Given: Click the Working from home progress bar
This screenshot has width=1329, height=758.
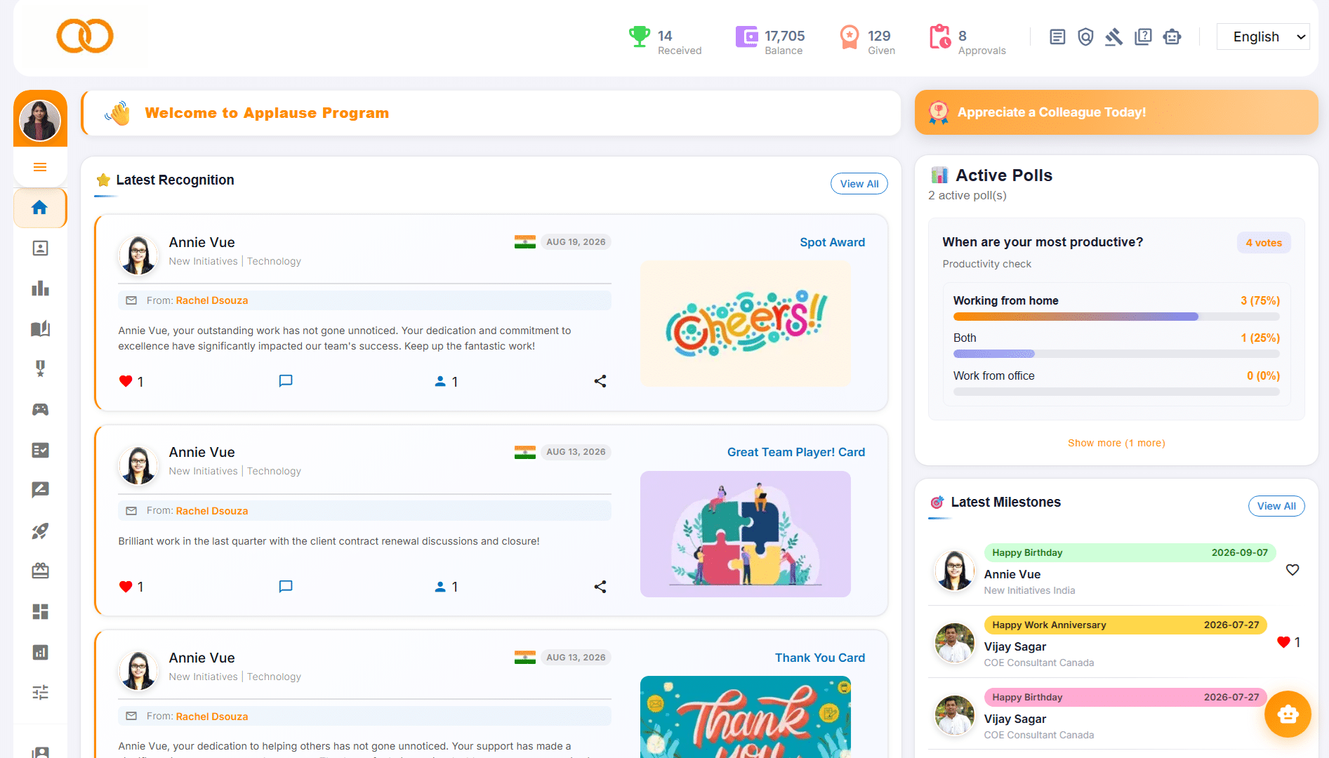Looking at the screenshot, I should point(1116,317).
